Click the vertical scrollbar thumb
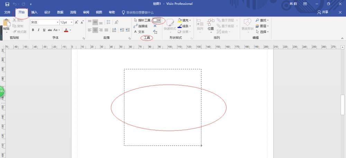The height and width of the screenshot is (158, 346). 343,105
